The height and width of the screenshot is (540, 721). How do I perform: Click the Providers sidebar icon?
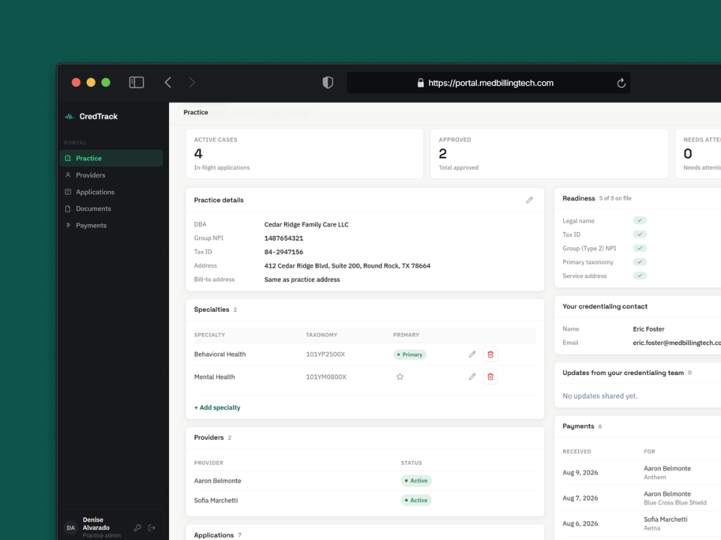pos(68,175)
